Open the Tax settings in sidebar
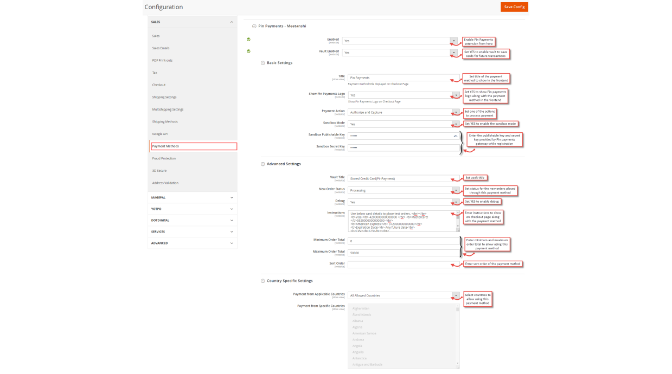The image size is (672, 374). 155,73
